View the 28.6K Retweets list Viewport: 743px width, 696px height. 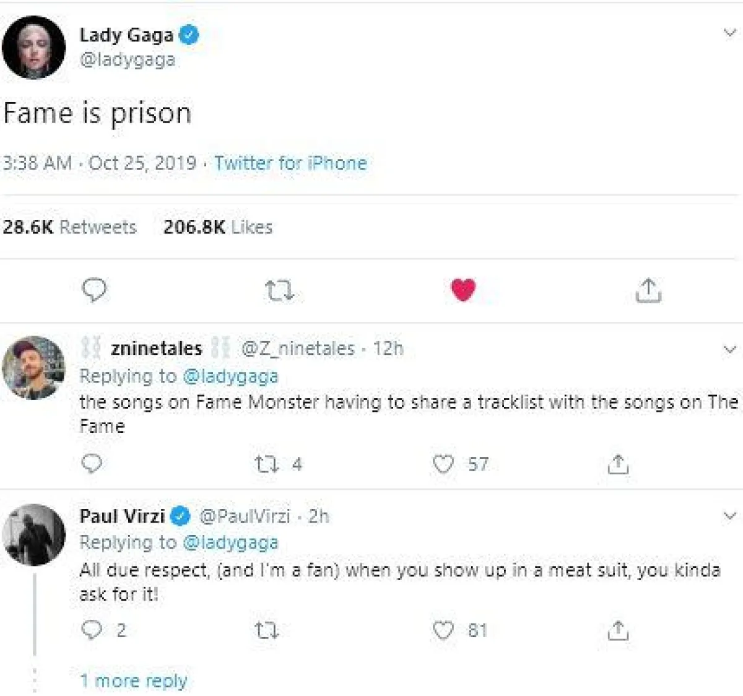[x=69, y=227]
